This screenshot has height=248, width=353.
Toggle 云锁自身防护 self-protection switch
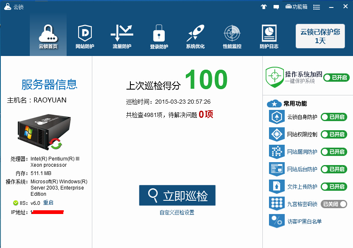click(334, 117)
